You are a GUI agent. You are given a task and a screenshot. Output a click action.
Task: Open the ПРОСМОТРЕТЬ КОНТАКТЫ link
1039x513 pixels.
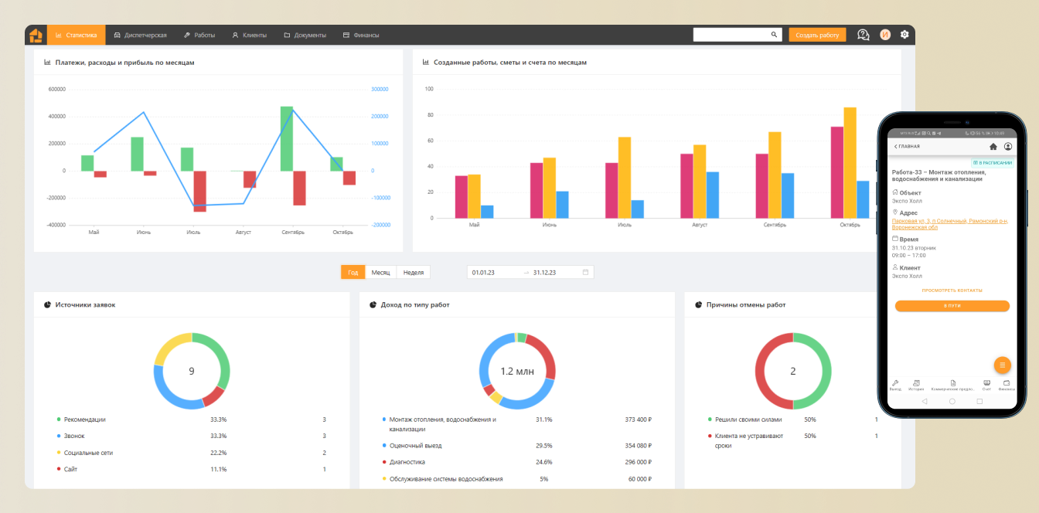pyautogui.click(x=952, y=290)
